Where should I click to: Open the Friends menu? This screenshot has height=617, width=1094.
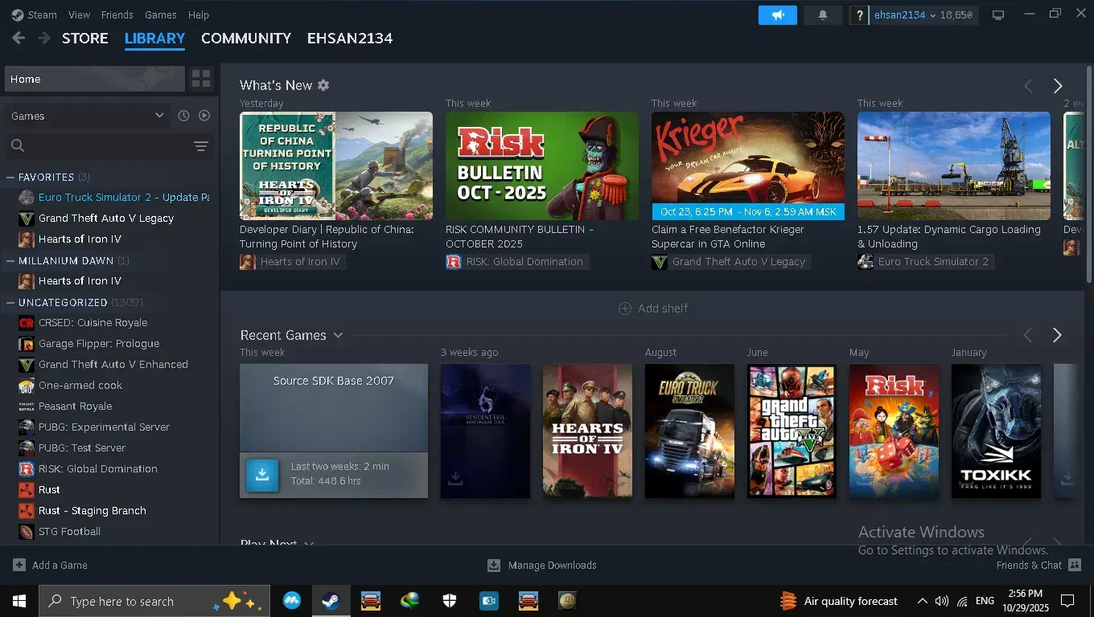(x=117, y=14)
